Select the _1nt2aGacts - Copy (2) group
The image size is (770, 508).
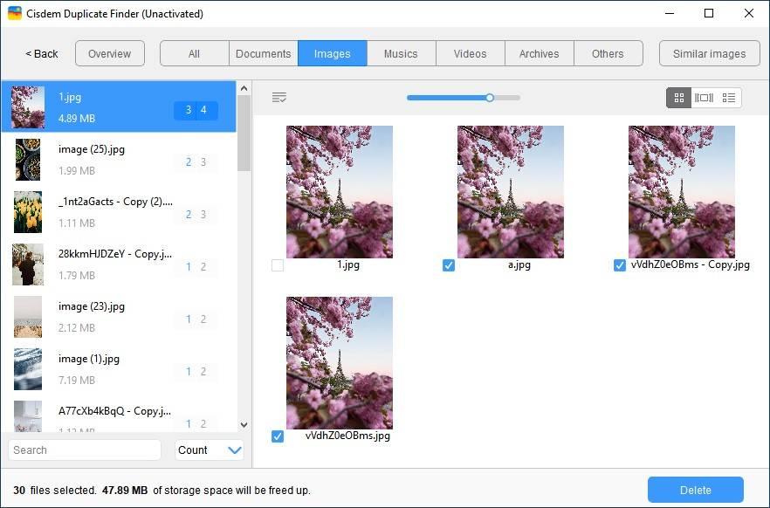tap(119, 212)
